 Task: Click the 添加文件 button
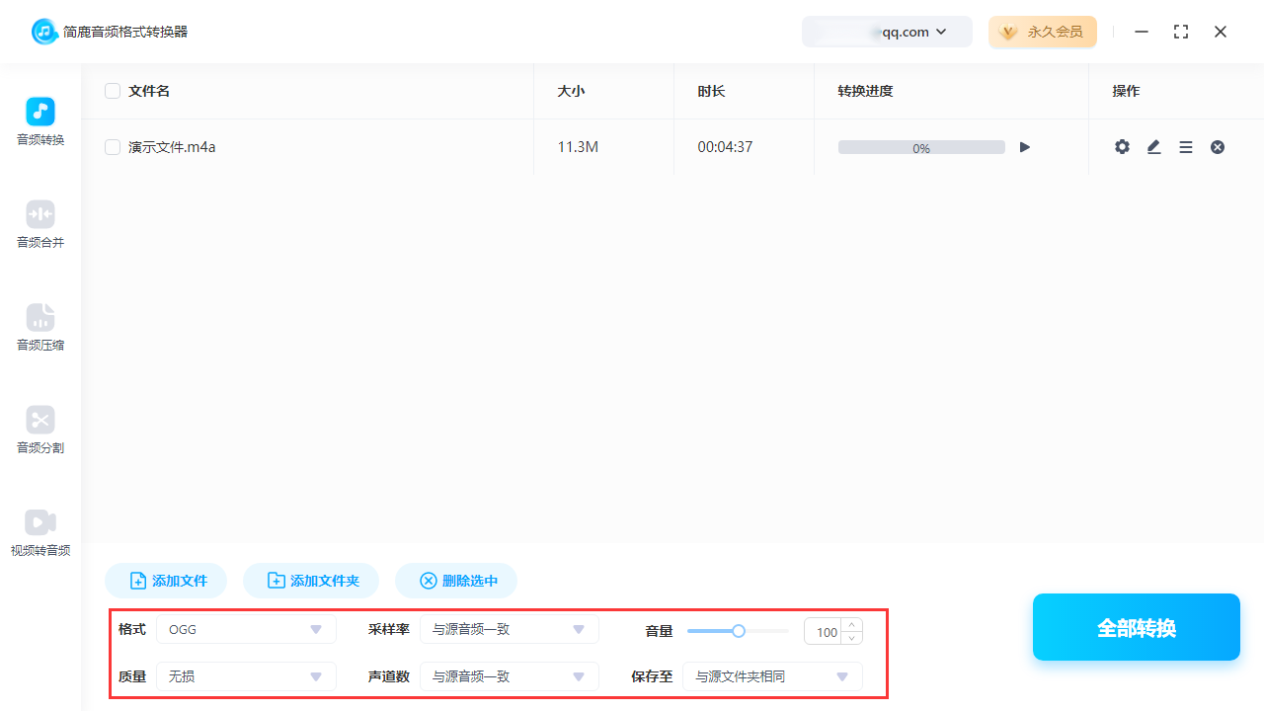(165, 581)
